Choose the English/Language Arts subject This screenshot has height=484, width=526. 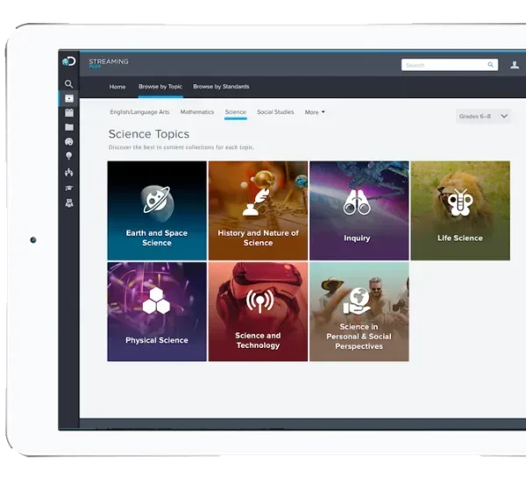click(139, 112)
